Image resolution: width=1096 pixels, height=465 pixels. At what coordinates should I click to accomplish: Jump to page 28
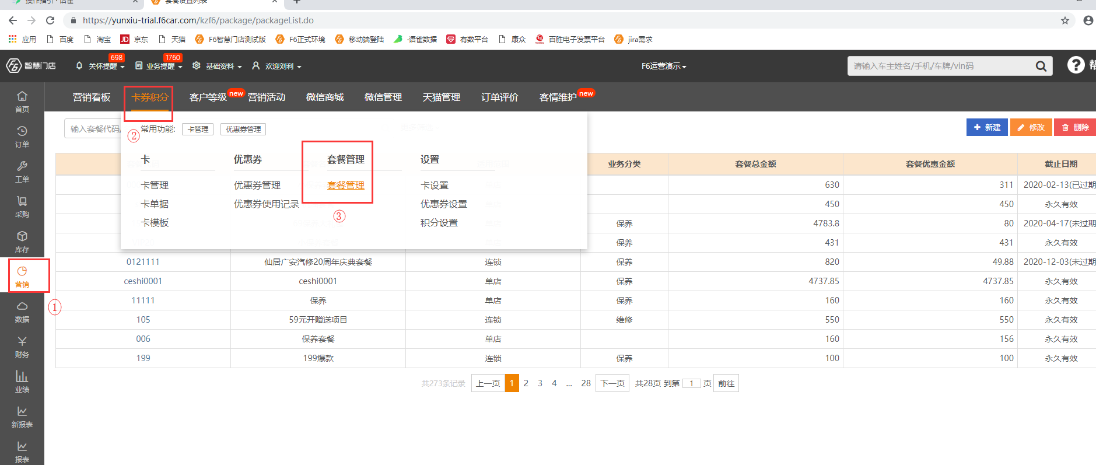click(586, 383)
